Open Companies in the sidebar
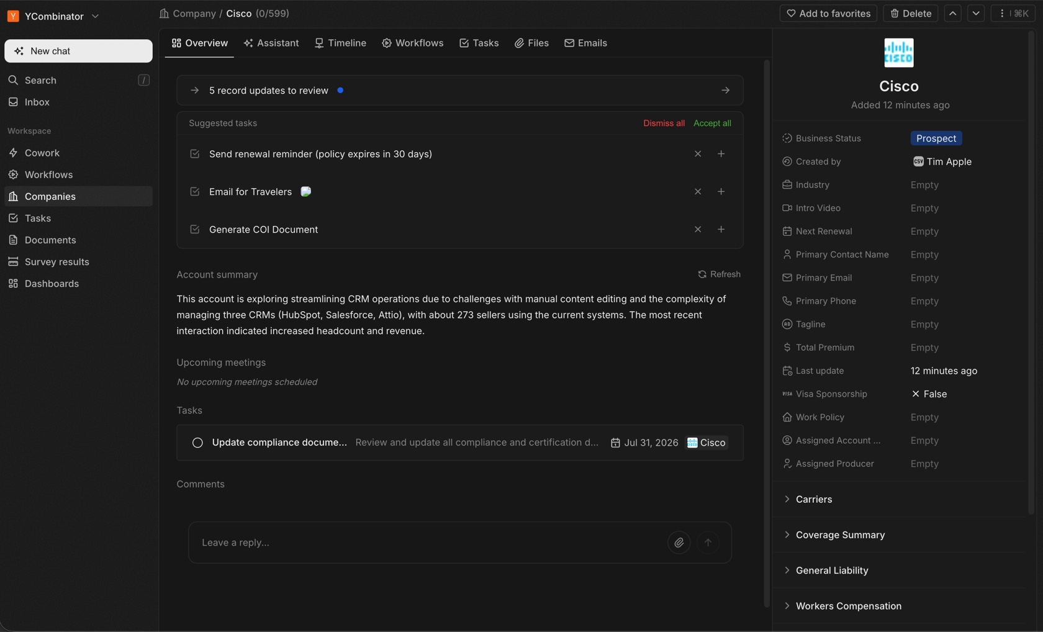This screenshot has height=632, width=1043. (78, 196)
